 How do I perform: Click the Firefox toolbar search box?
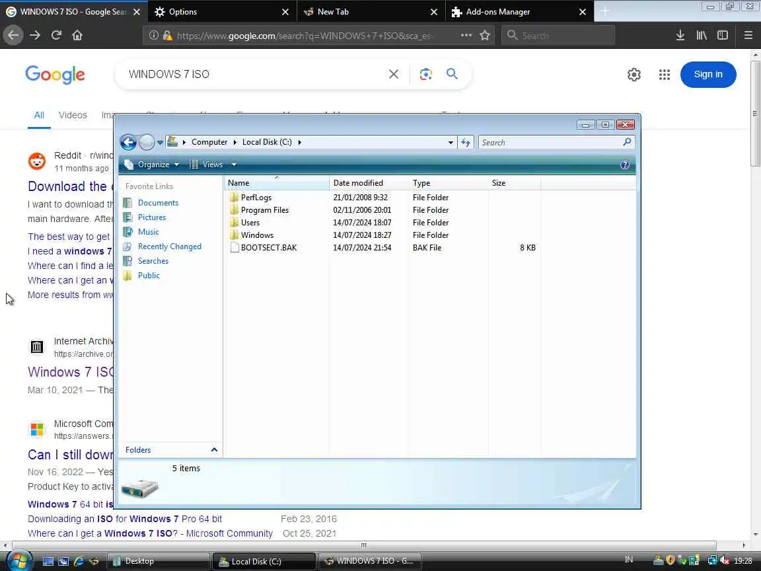pyautogui.click(x=558, y=36)
